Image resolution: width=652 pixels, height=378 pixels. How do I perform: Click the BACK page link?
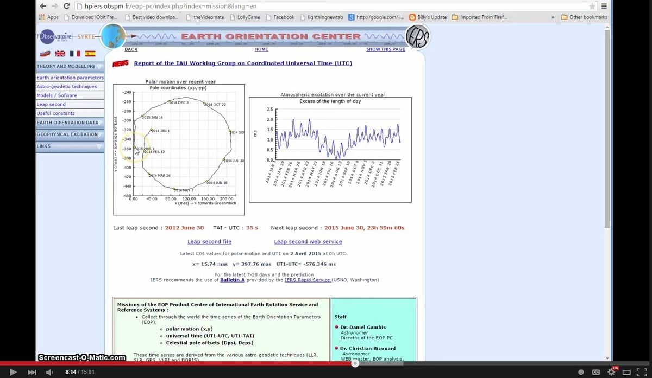pos(131,49)
